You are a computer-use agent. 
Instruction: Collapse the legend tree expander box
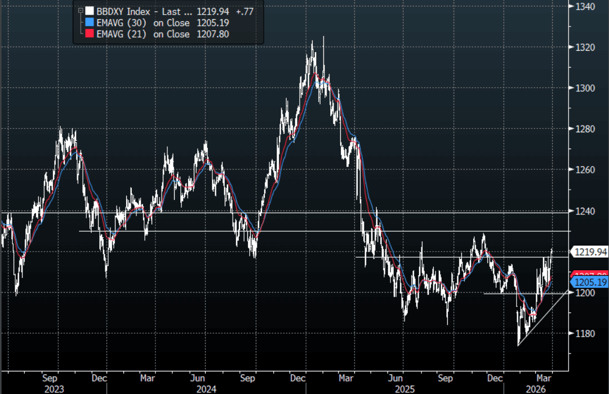(x=81, y=10)
